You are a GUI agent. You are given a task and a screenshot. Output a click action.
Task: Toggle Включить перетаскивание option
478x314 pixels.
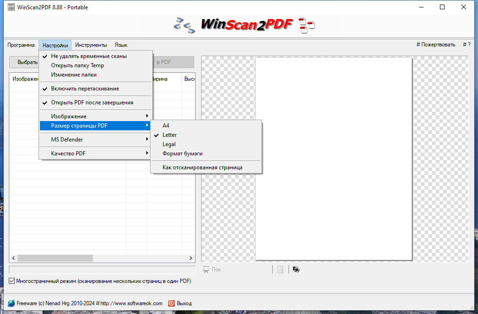pyautogui.click(x=96, y=89)
